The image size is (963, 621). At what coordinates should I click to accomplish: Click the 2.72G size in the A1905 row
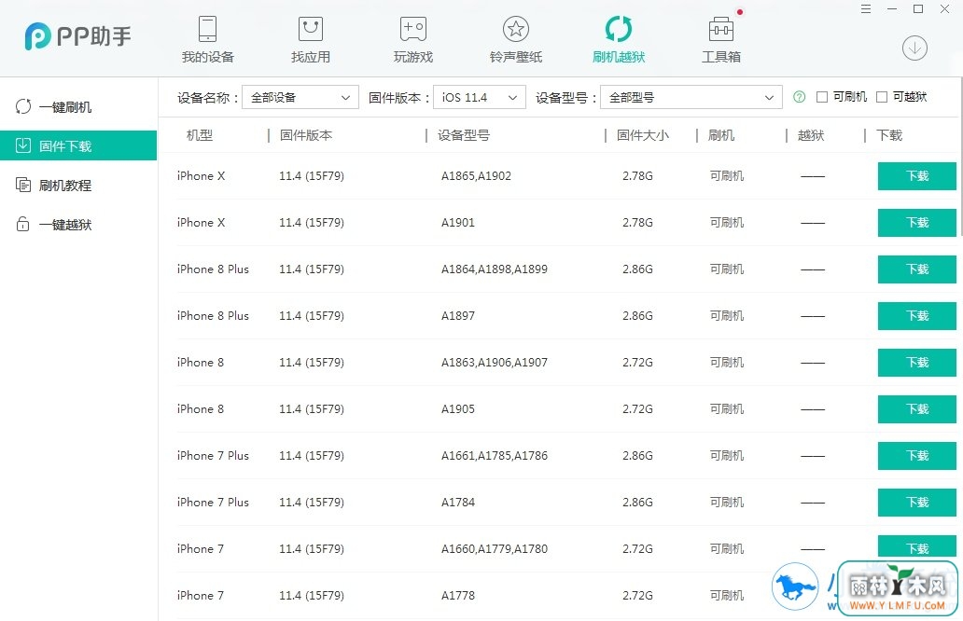(637, 409)
